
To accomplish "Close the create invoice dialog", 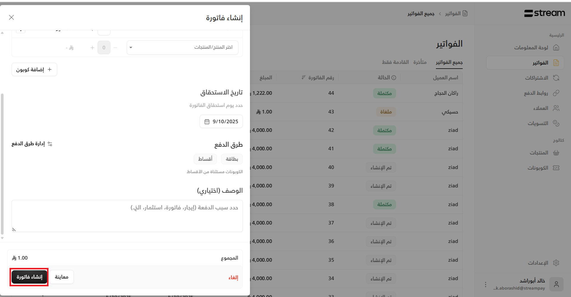I will 12,18.
